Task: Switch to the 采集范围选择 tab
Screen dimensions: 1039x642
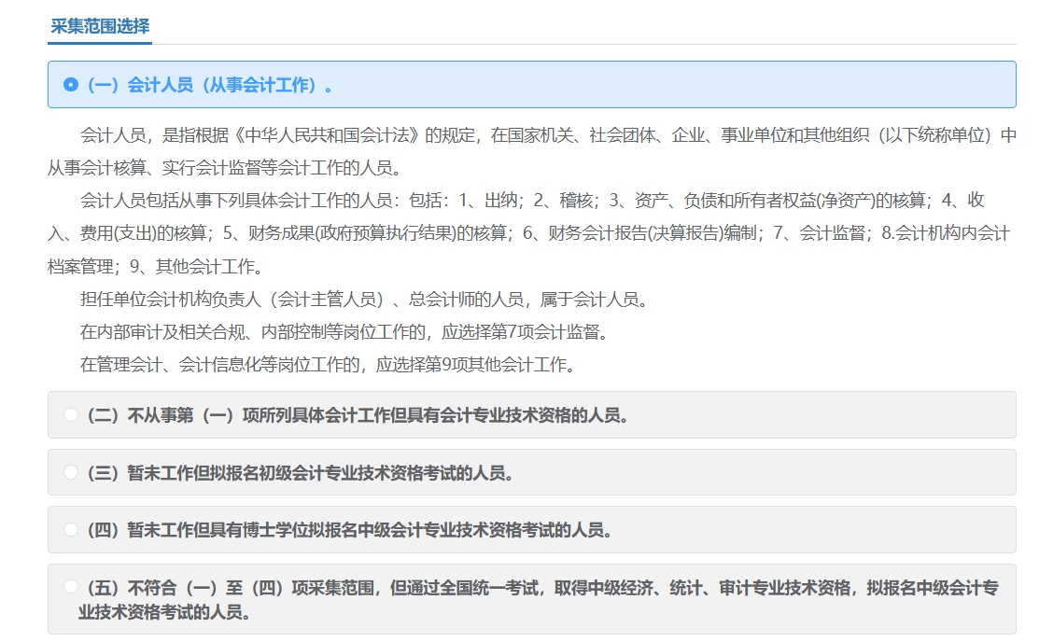Action: point(100,26)
